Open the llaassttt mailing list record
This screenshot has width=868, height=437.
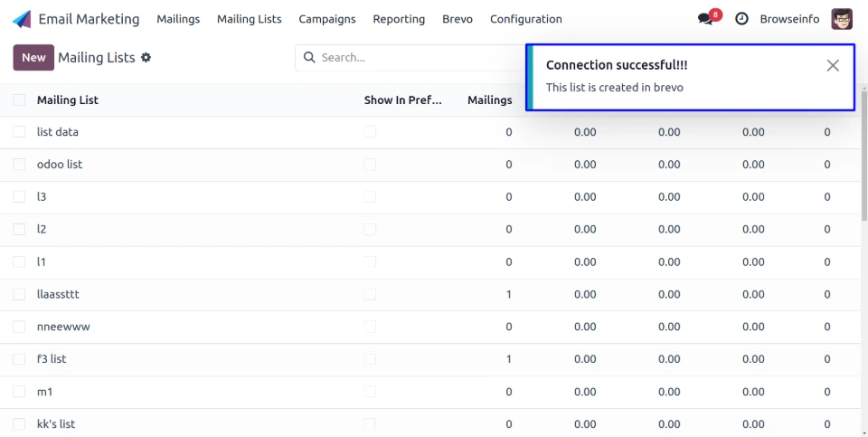pos(58,295)
